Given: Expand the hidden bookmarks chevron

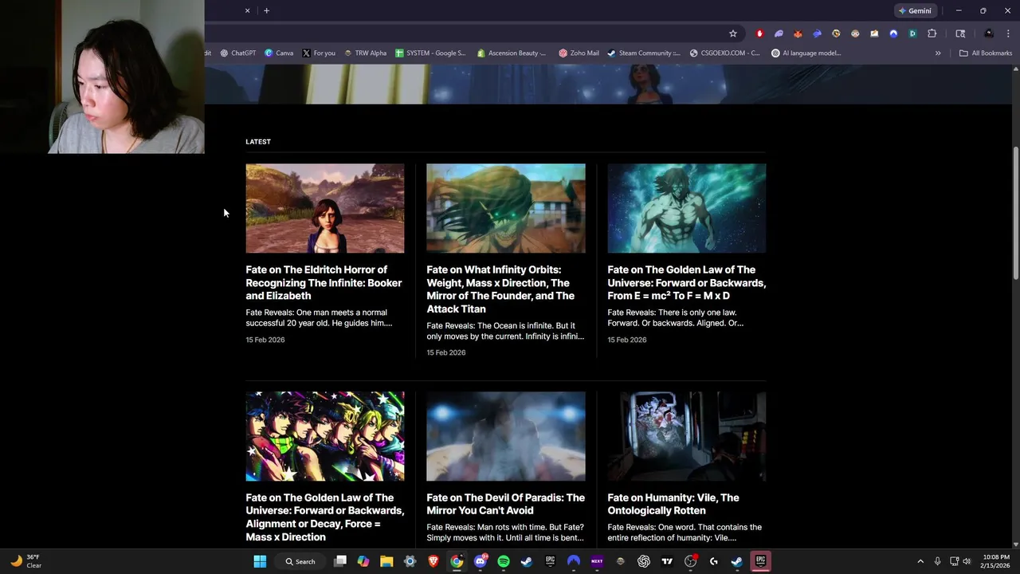Looking at the screenshot, I should click(x=938, y=53).
